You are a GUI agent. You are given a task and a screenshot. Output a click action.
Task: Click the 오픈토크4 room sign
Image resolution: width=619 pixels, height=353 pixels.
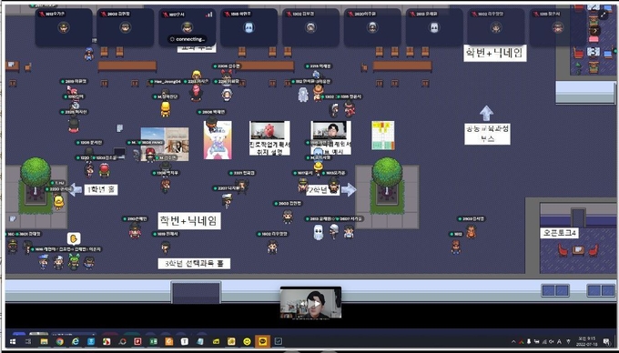pos(560,233)
